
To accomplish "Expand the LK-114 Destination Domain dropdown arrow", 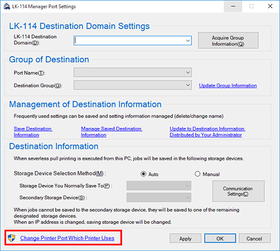I will click(x=188, y=41).
